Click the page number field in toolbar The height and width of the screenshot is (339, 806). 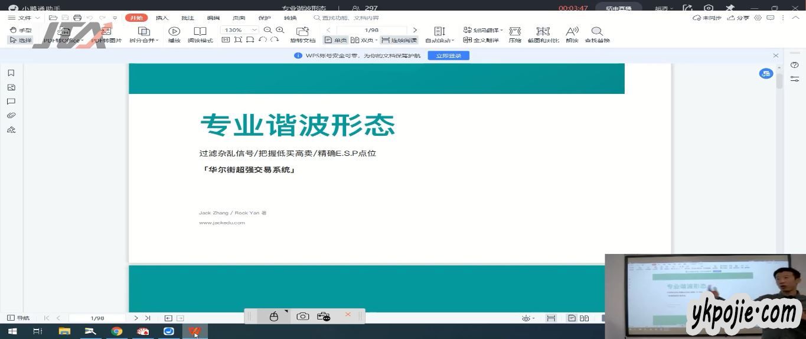tap(371, 30)
